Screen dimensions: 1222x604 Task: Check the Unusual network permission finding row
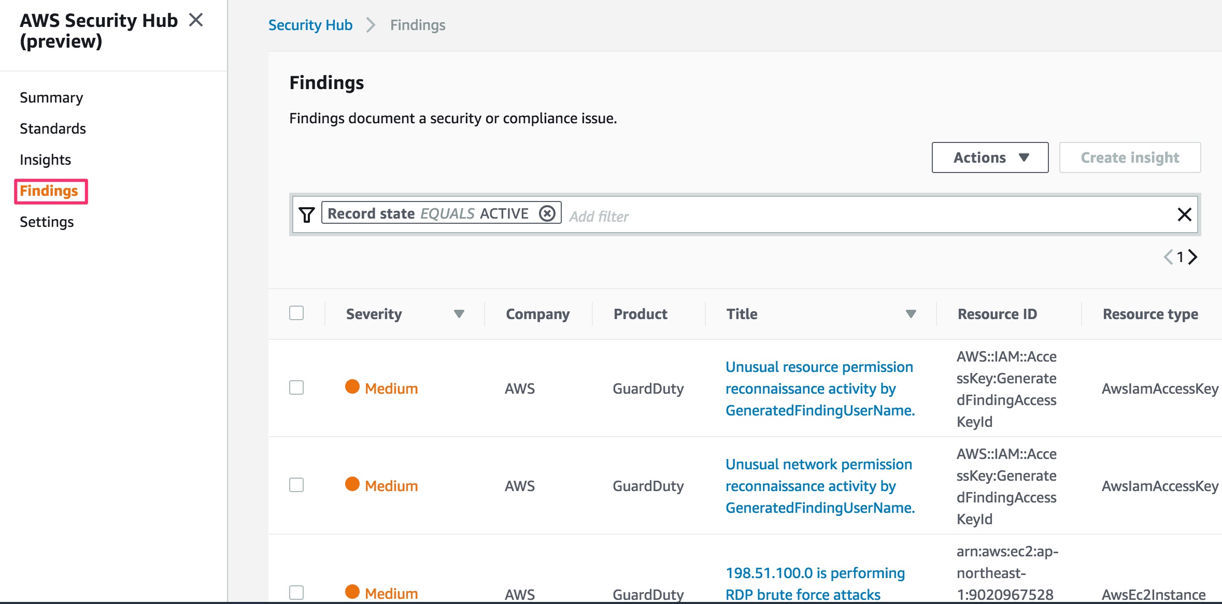point(296,485)
